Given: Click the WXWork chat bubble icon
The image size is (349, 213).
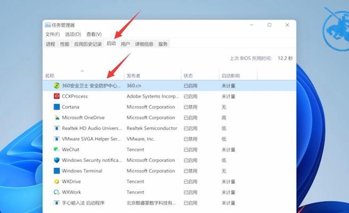Looking at the screenshot, I should (x=57, y=192).
